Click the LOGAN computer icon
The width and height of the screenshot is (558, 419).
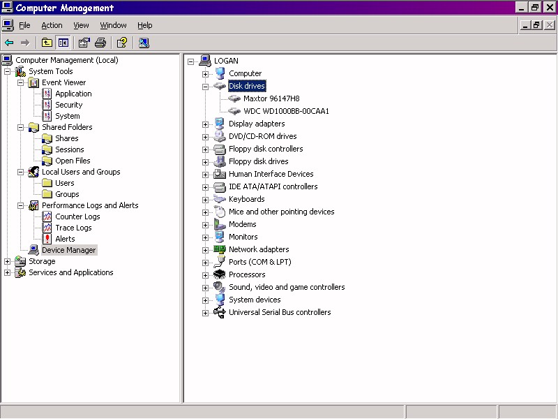(x=205, y=61)
